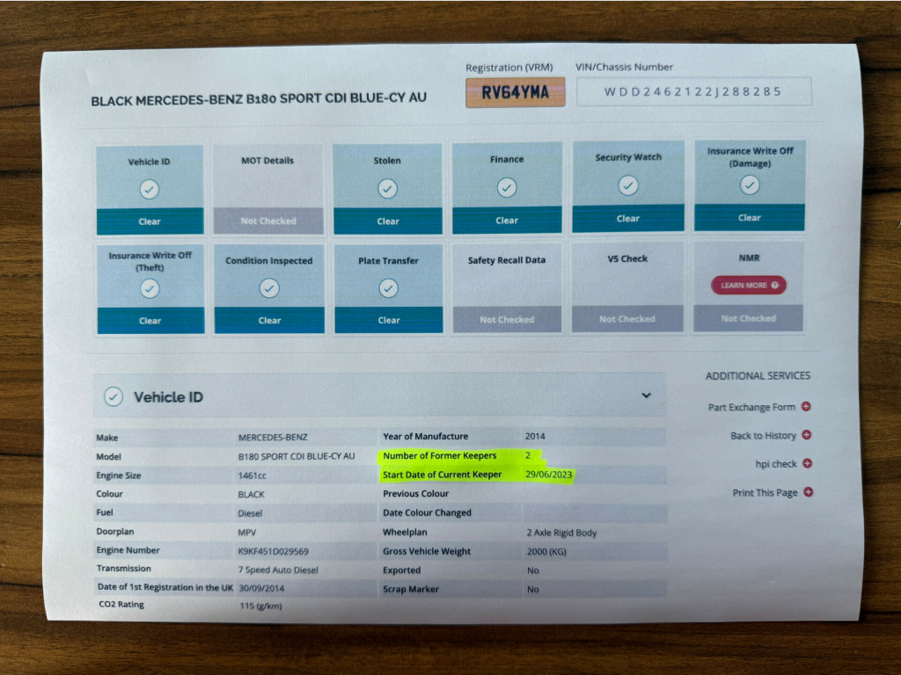This screenshot has width=901, height=675.
Task: Select the NMR tile's Not Checked bar
Action: [x=748, y=318]
